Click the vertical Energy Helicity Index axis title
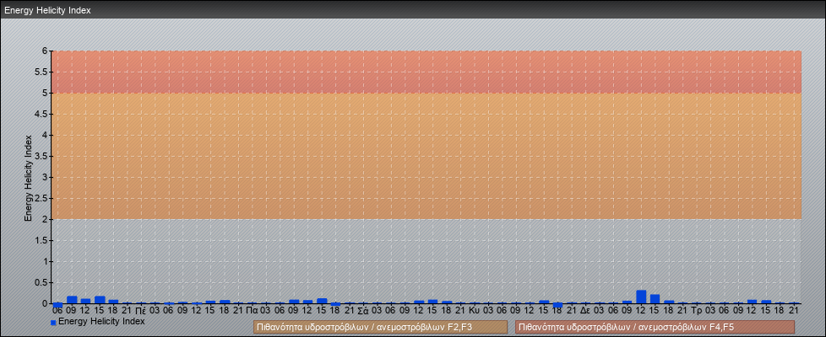 click(x=29, y=178)
